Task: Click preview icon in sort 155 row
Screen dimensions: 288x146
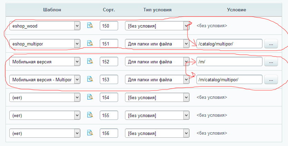Action: [90, 115]
